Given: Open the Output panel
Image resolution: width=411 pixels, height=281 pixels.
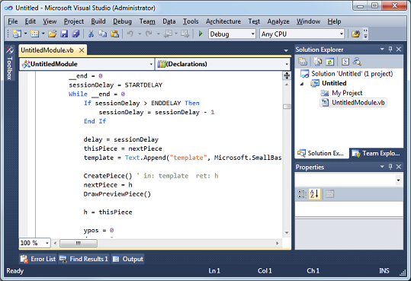Looking at the screenshot, I should 127,259.
